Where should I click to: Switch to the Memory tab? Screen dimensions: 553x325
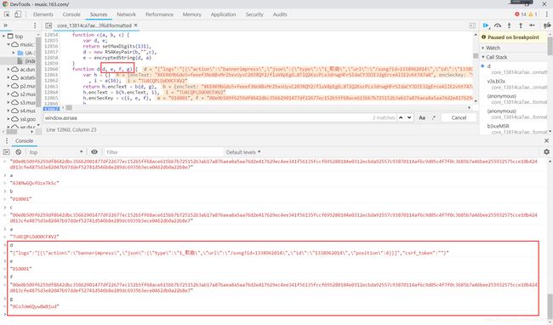click(x=192, y=14)
